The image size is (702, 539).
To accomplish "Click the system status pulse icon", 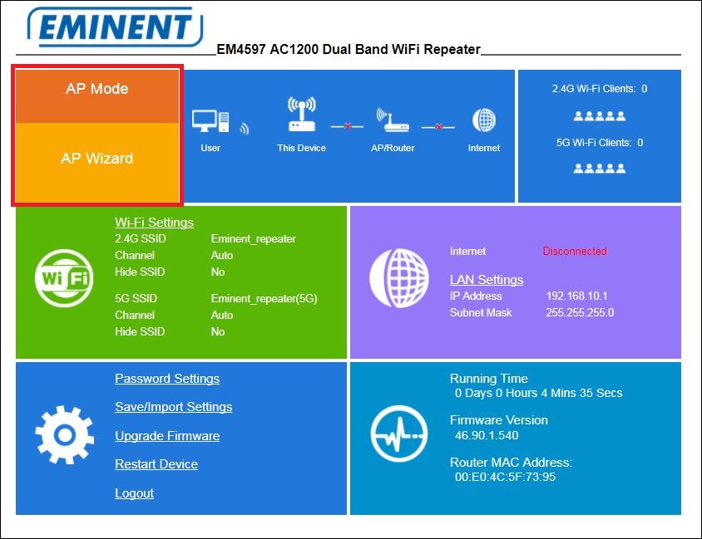I will 399,434.
